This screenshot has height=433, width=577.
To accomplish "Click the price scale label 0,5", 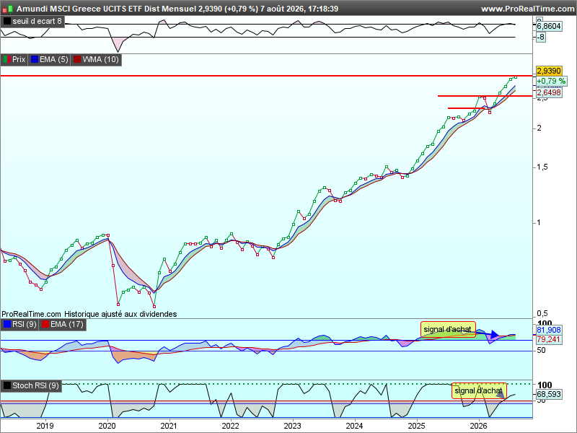I will [542, 314].
